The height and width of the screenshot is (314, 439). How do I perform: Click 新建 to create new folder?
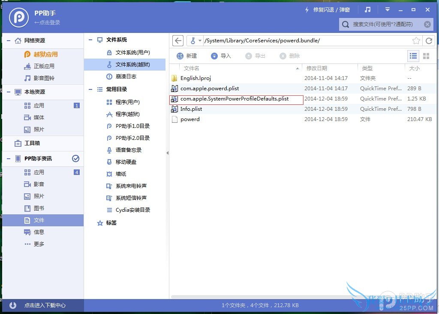186,56
